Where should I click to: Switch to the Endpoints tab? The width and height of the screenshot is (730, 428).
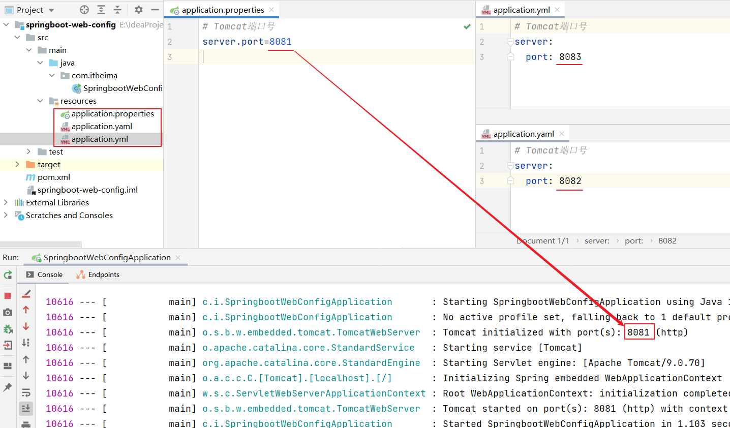pos(98,274)
